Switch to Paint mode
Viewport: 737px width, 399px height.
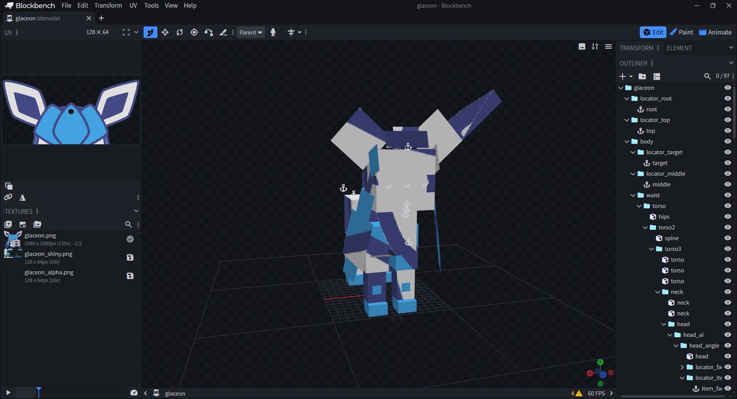682,32
